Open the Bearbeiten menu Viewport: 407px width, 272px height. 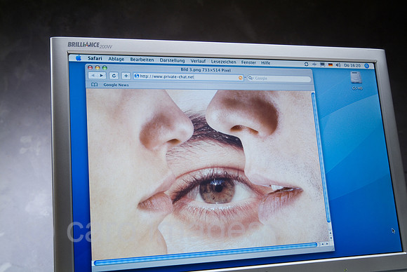point(142,60)
